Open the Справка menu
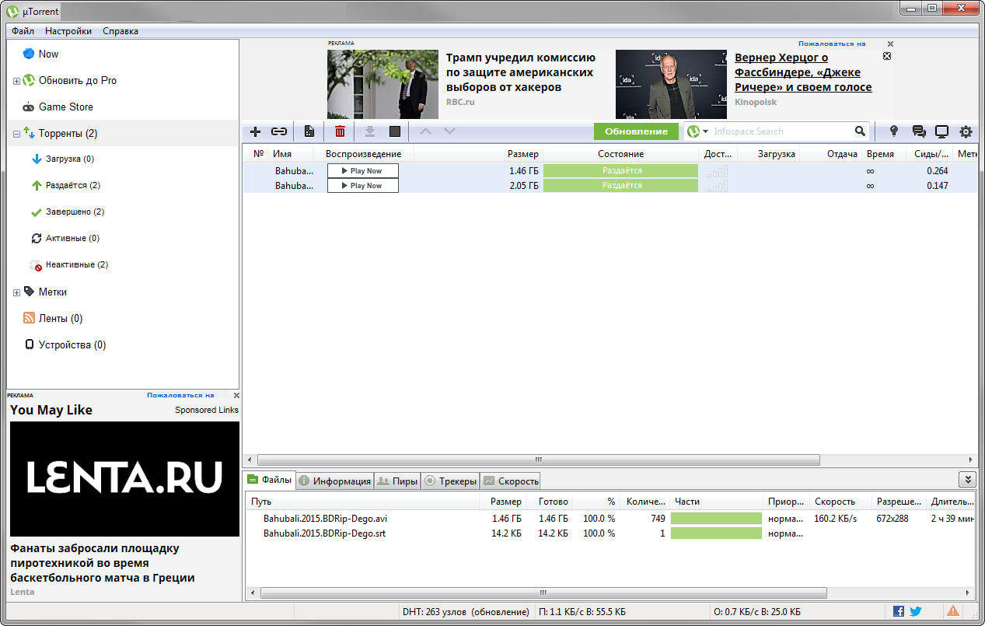The image size is (985, 626). coord(121,31)
